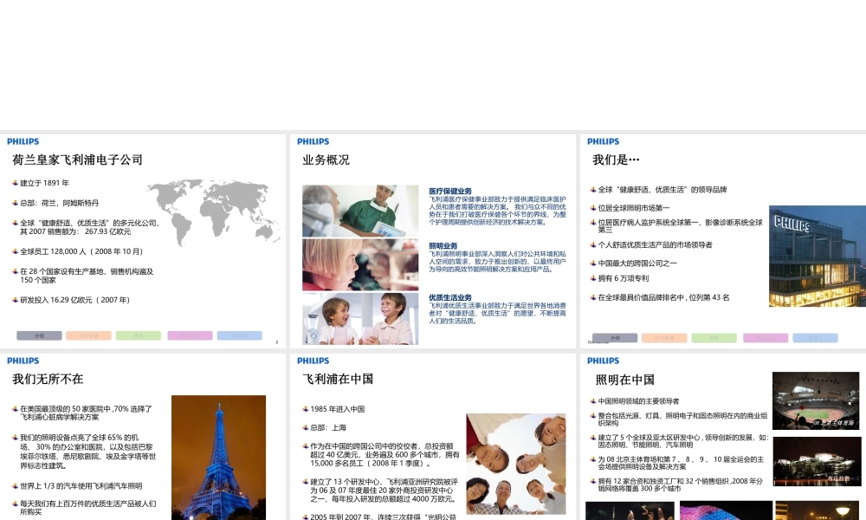Click the 研发投入 16.29 亿欧元 bullet

coord(74,300)
